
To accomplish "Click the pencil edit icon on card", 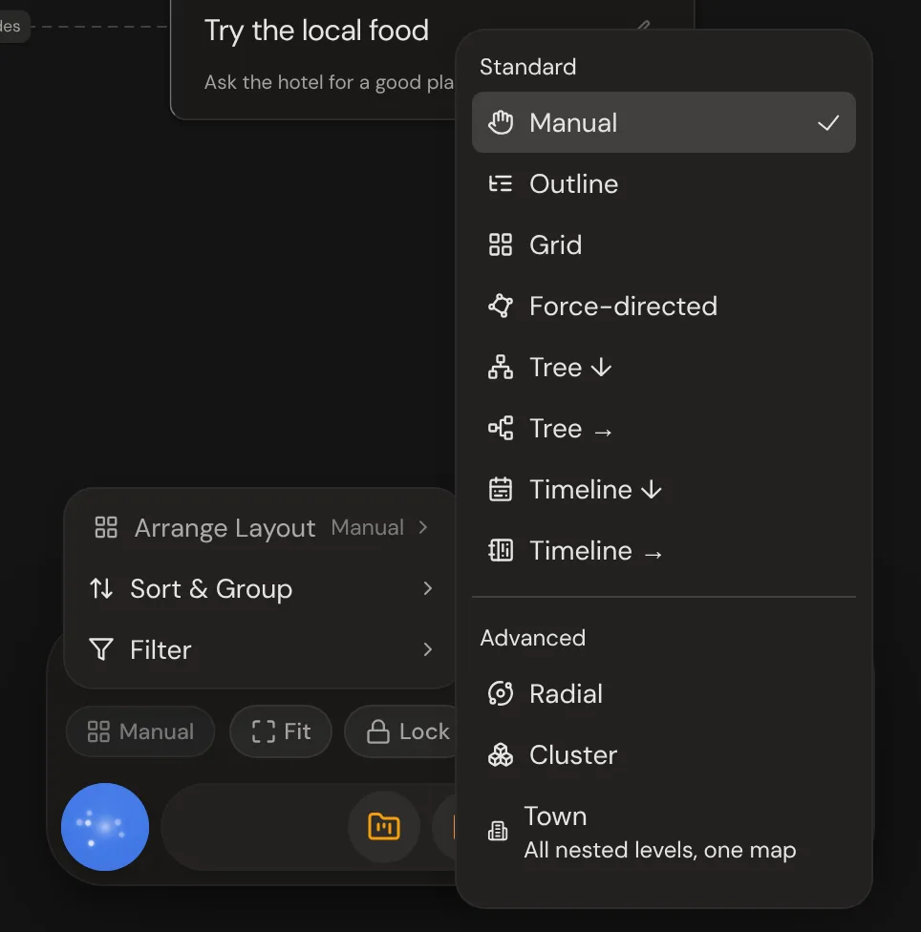I will 643,25.
